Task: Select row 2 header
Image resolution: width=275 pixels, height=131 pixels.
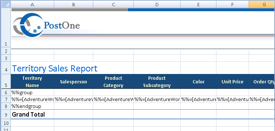Action: pyautogui.click(x=6, y=51)
